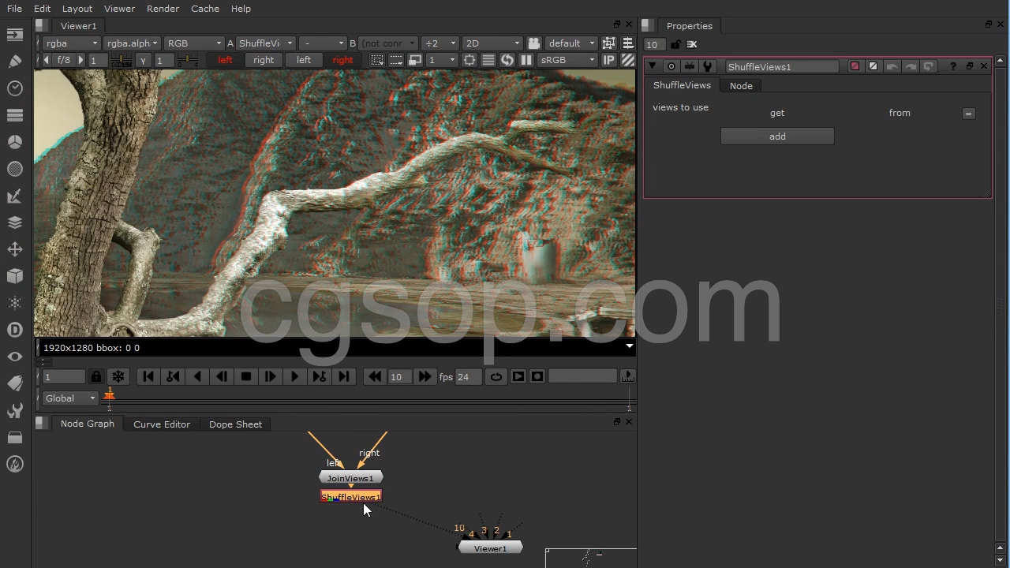Toggle the snowflake freeze button
The height and width of the screenshot is (568, 1010).
click(118, 377)
